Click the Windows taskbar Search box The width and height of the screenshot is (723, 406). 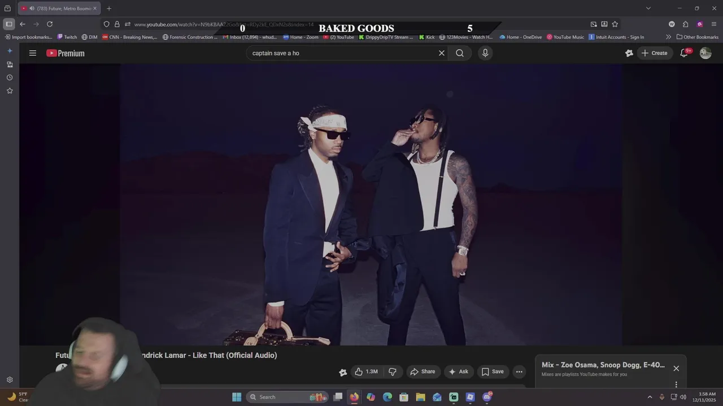[x=288, y=397]
